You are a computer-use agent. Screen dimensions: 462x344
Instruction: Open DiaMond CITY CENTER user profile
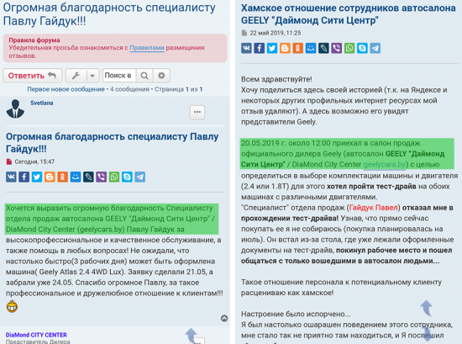tap(36, 335)
